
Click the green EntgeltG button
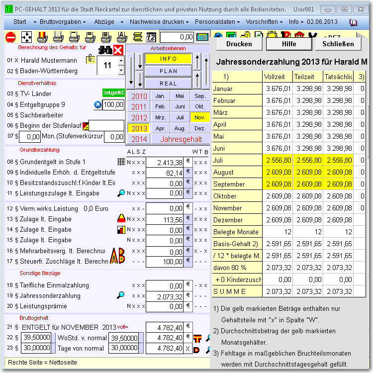[113, 93]
